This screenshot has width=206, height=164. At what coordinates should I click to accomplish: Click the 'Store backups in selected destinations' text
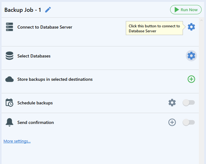tap(55, 79)
